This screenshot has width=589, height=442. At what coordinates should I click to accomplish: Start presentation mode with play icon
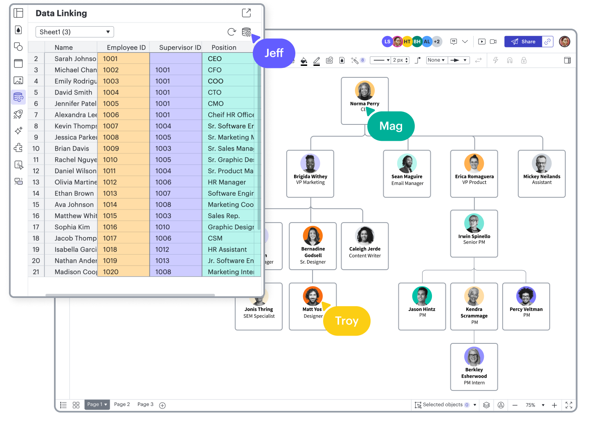pos(482,41)
